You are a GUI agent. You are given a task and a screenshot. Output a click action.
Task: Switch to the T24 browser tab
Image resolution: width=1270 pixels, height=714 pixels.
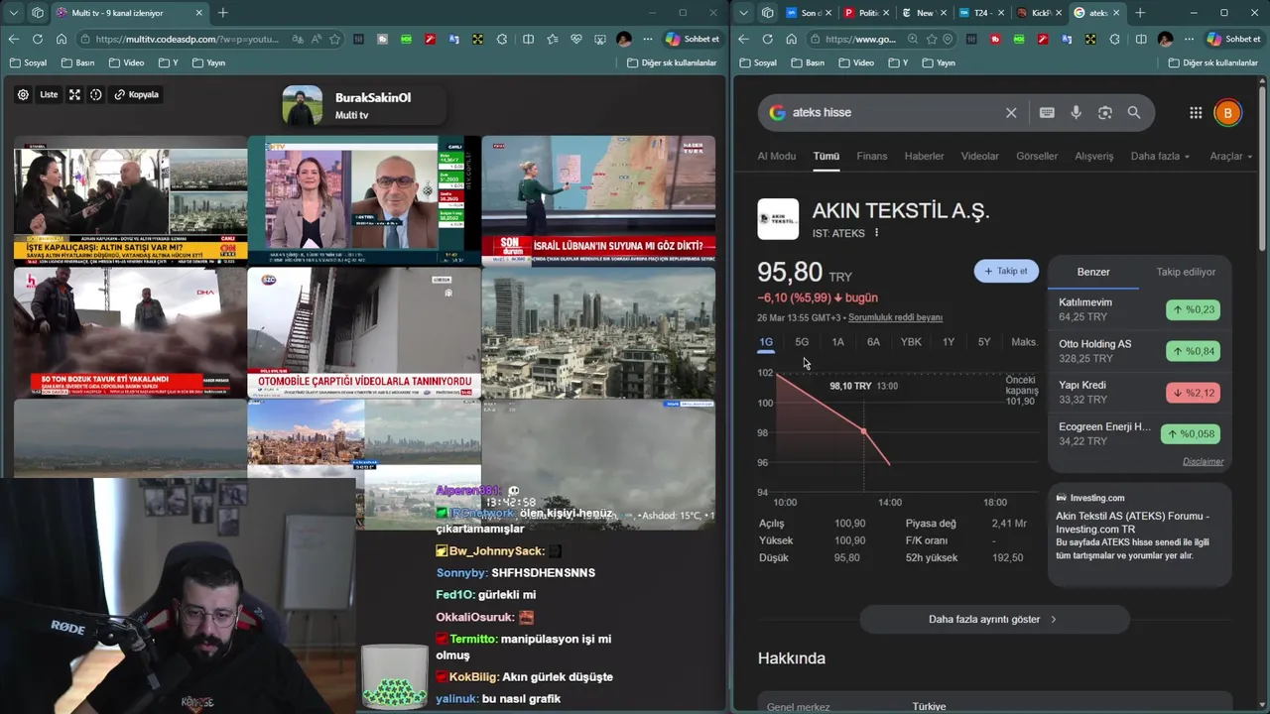coord(982,13)
